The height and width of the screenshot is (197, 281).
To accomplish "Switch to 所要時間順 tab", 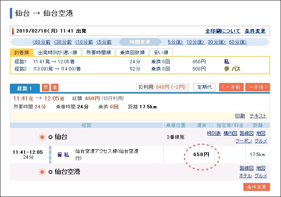I will tap(98, 52).
